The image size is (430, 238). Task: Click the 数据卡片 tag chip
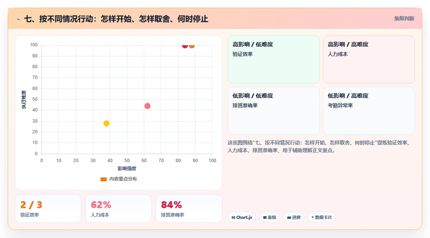point(322,217)
